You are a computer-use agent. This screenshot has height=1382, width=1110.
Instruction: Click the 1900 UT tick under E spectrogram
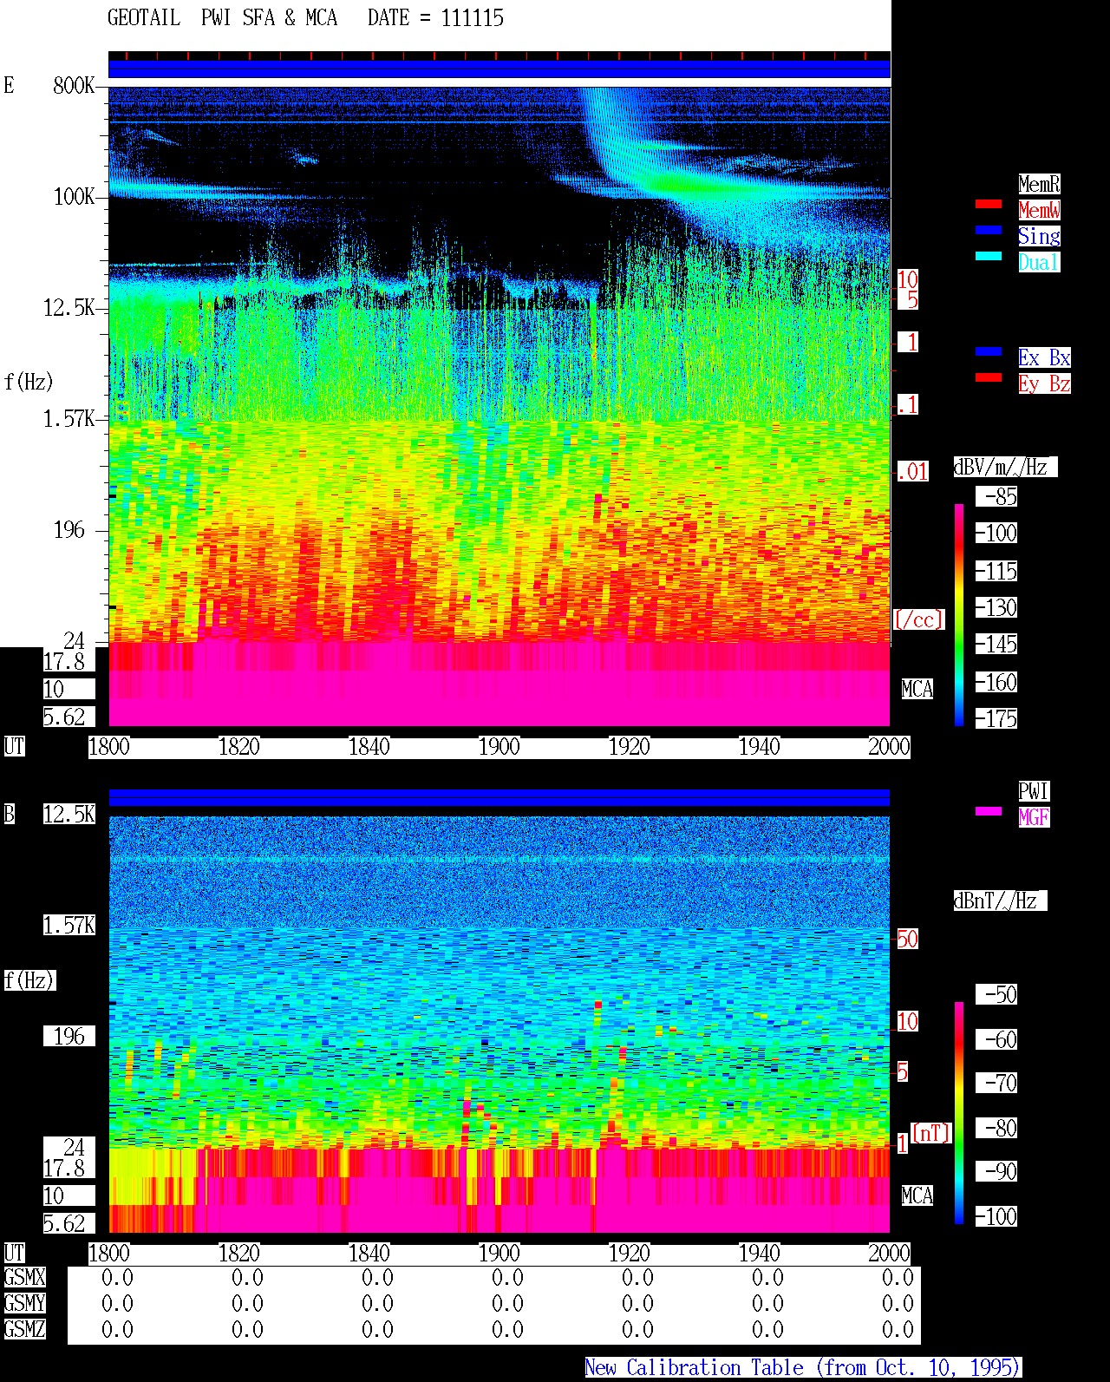pyautogui.click(x=499, y=747)
